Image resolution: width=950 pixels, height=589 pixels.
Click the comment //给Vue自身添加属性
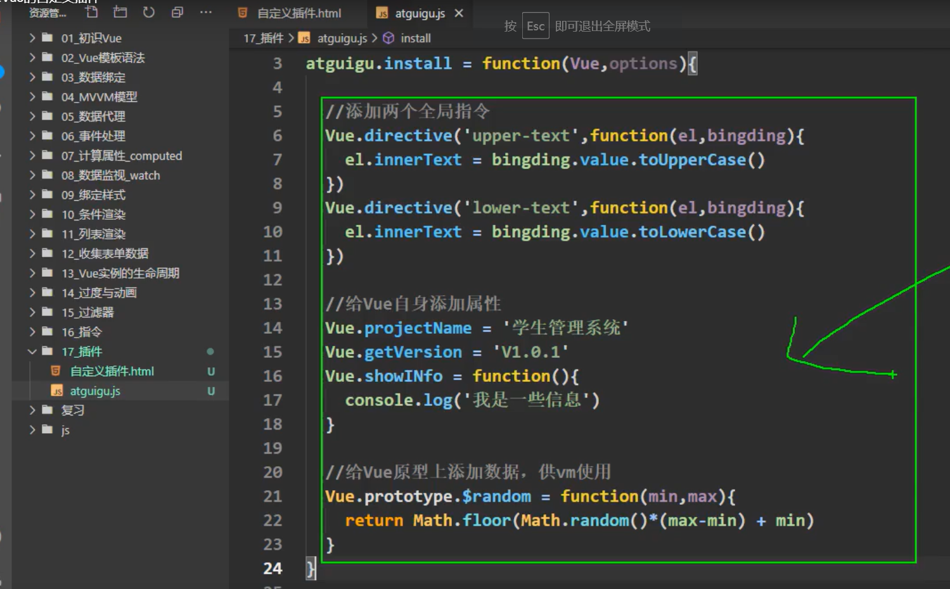pyautogui.click(x=413, y=304)
